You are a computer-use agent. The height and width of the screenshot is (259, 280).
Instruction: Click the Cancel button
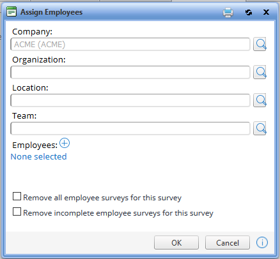(228, 242)
